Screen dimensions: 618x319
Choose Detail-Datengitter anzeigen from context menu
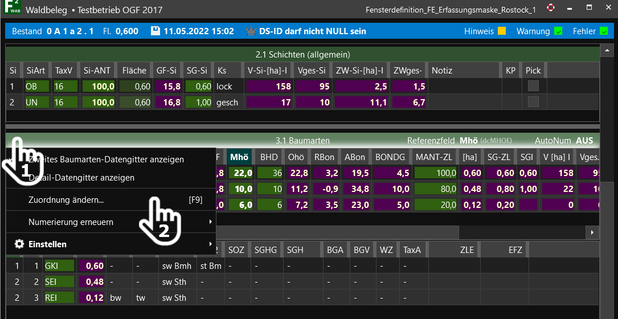pyautogui.click(x=81, y=178)
